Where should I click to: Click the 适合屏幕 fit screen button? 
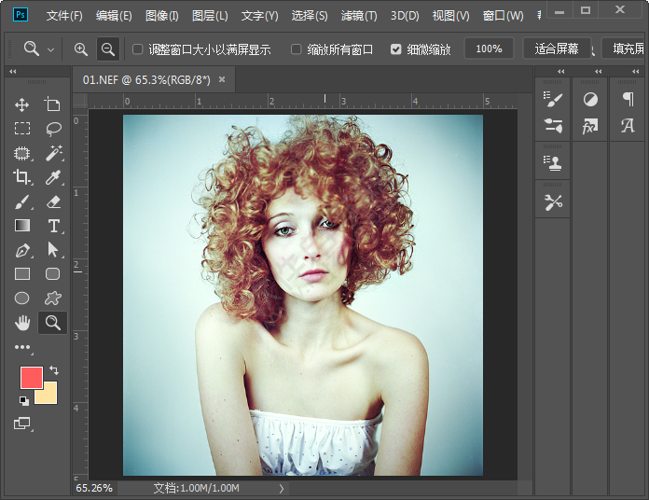[x=557, y=49]
